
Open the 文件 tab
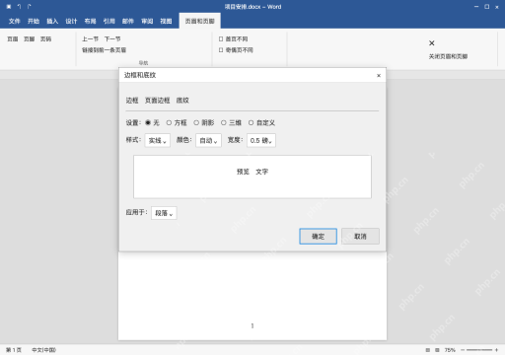[x=15, y=22]
